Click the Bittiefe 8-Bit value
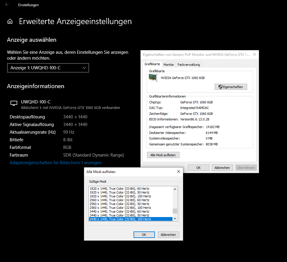287x262 pixels. (68, 140)
